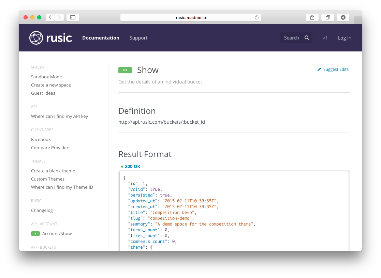Click the Safari forward arrow button
381x278 pixels.
59,17
